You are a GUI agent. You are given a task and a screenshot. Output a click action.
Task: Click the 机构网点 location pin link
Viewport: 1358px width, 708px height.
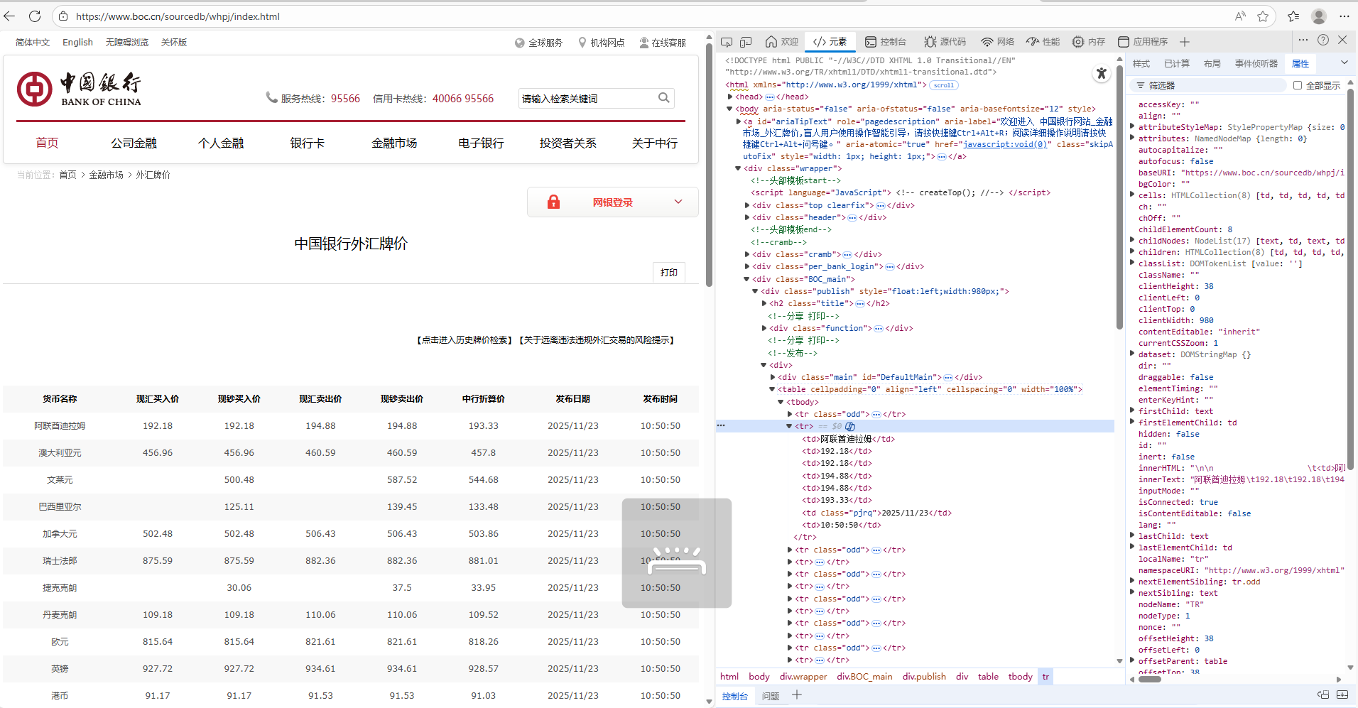click(x=601, y=43)
